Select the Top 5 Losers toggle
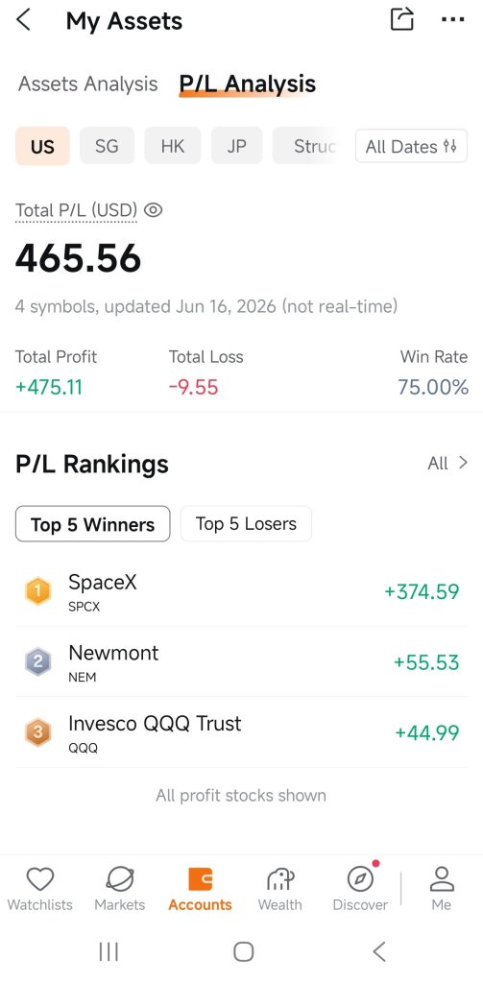Image resolution: width=483 pixels, height=983 pixels. click(x=246, y=523)
